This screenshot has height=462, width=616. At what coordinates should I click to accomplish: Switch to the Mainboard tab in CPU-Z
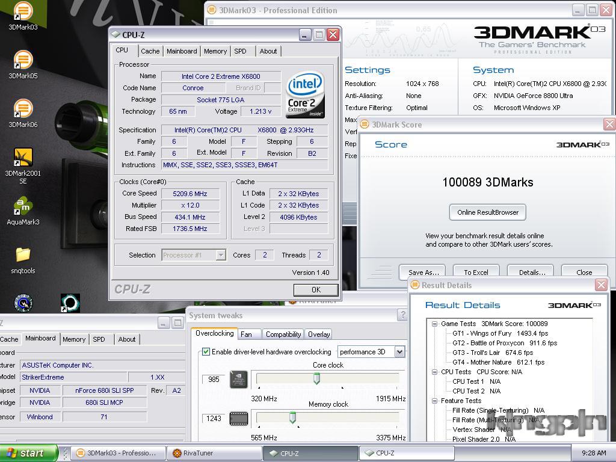[182, 51]
